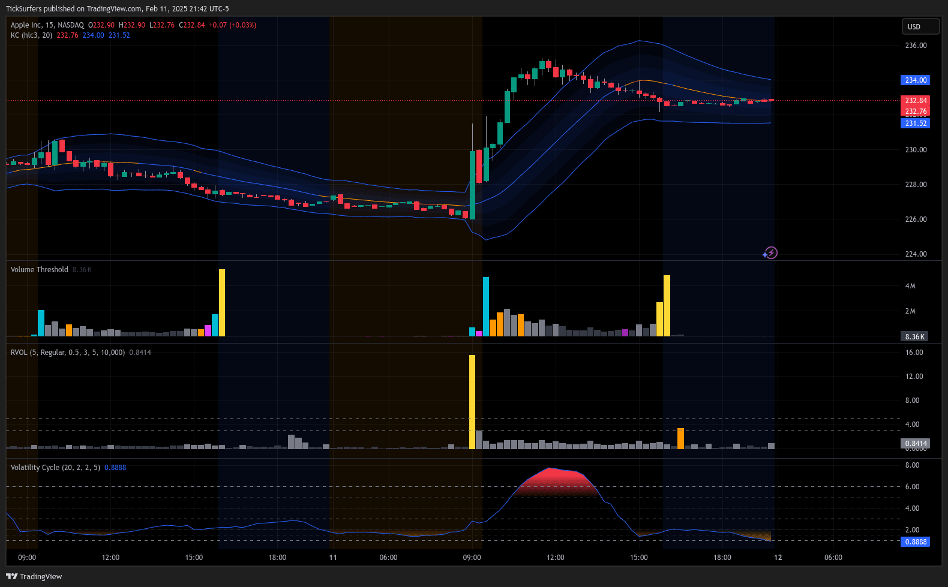Screen dimensions: 948x587
Task: Click the 0.8414 RVOL scale label
Action: [916, 444]
